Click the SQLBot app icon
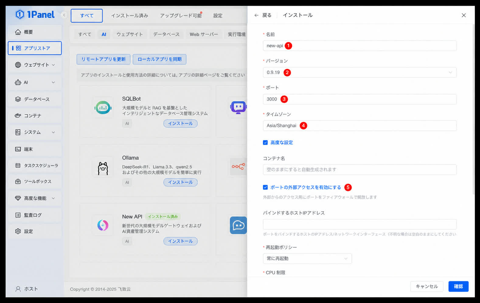Viewport: 480px width, 303px height. pos(103,107)
